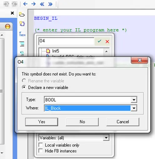
Task: Open the Variables (all) filter dropdown
Action: tap(106, 138)
